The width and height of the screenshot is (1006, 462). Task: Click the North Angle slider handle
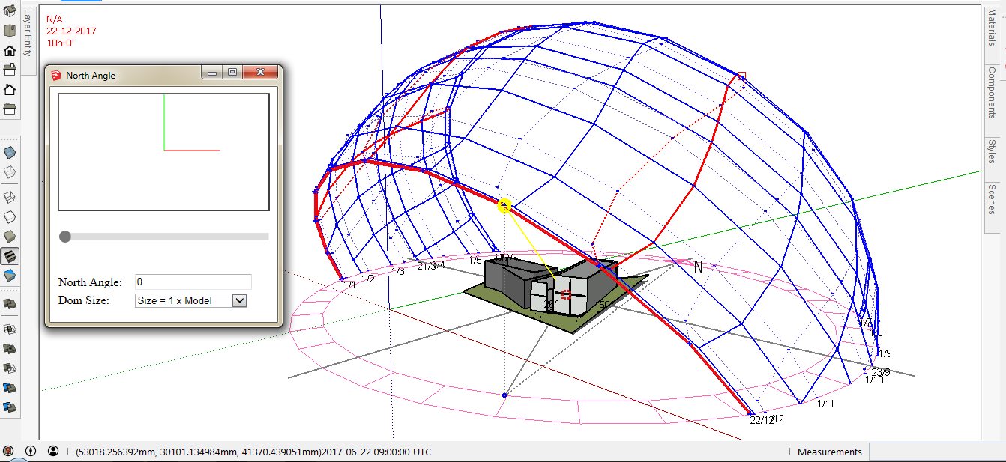coord(65,237)
